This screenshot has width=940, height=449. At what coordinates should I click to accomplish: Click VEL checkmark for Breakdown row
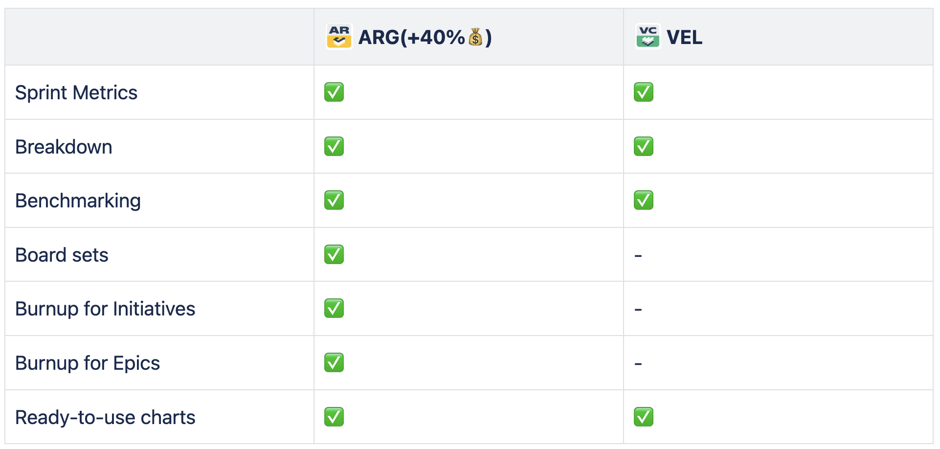pyautogui.click(x=644, y=146)
